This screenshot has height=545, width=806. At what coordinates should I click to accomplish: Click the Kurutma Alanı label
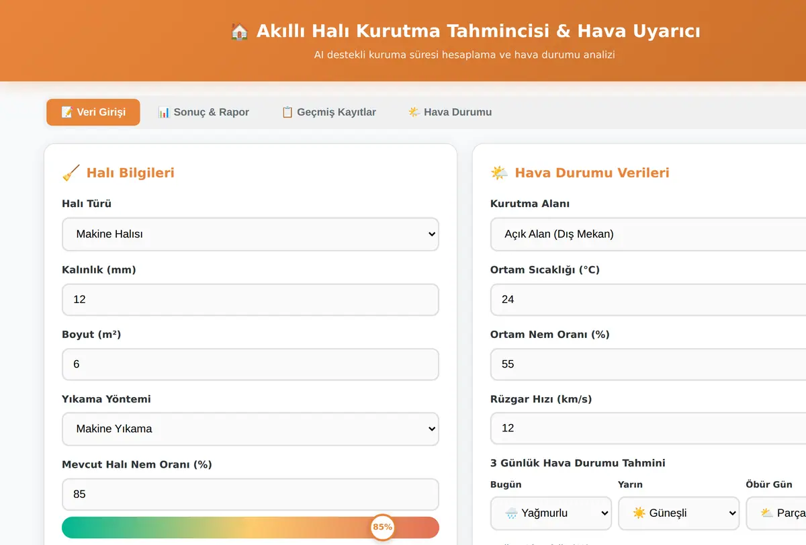coord(530,204)
